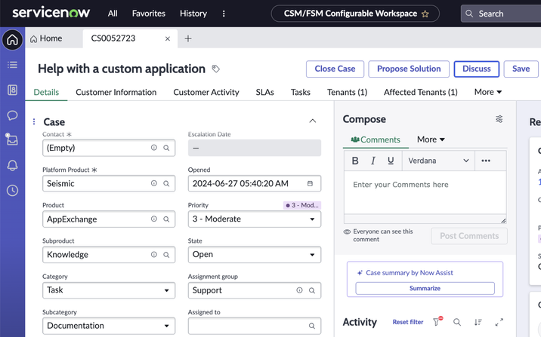Open a new tab with plus icon
The height and width of the screenshot is (337, 541).
(x=188, y=38)
